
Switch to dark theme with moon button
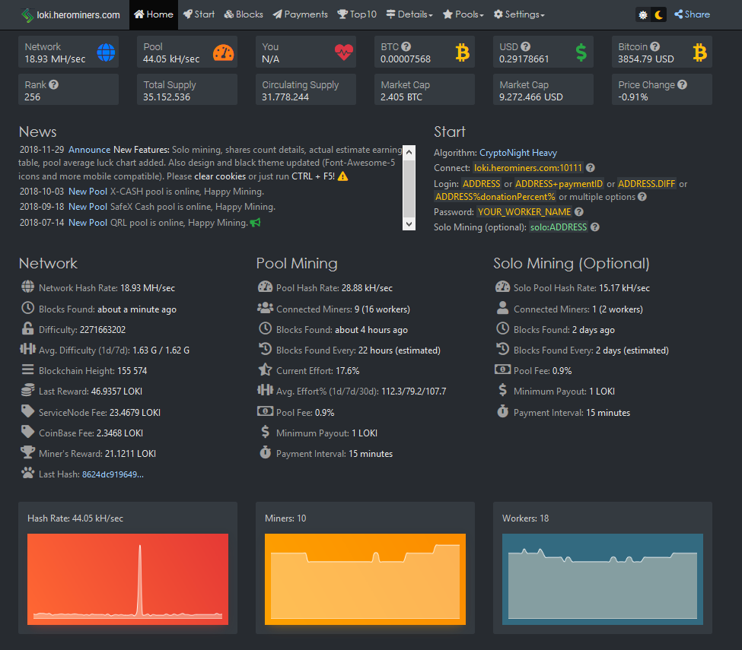pos(659,14)
